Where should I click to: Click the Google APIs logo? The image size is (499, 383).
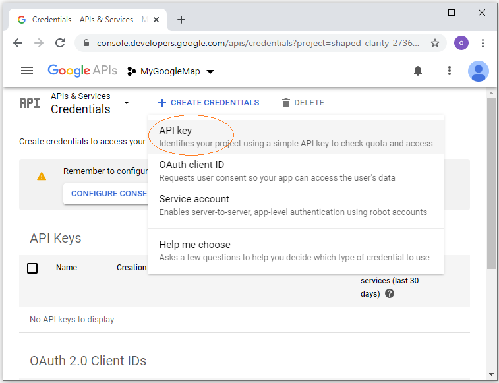pyautogui.click(x=82, y=71)
